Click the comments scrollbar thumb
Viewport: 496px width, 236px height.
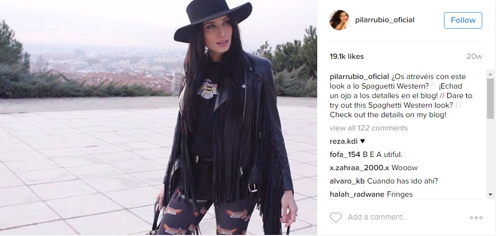click(x=490, y=99)
